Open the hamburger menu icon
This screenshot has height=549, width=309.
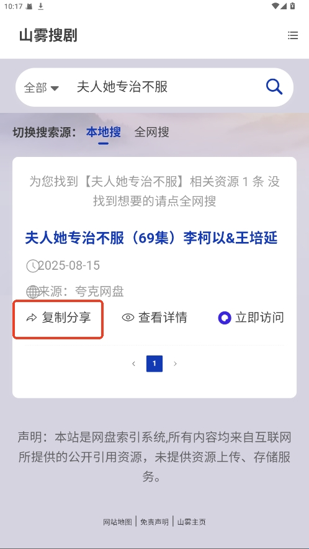point(293,35)
